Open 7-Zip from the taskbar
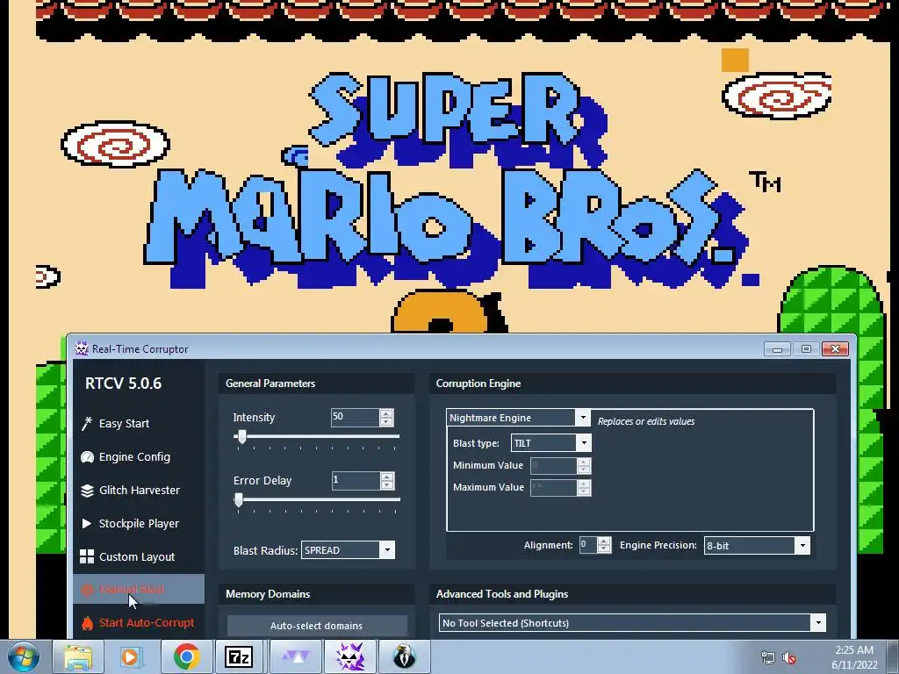Screen dimensions: 899x674 (240, 656)
